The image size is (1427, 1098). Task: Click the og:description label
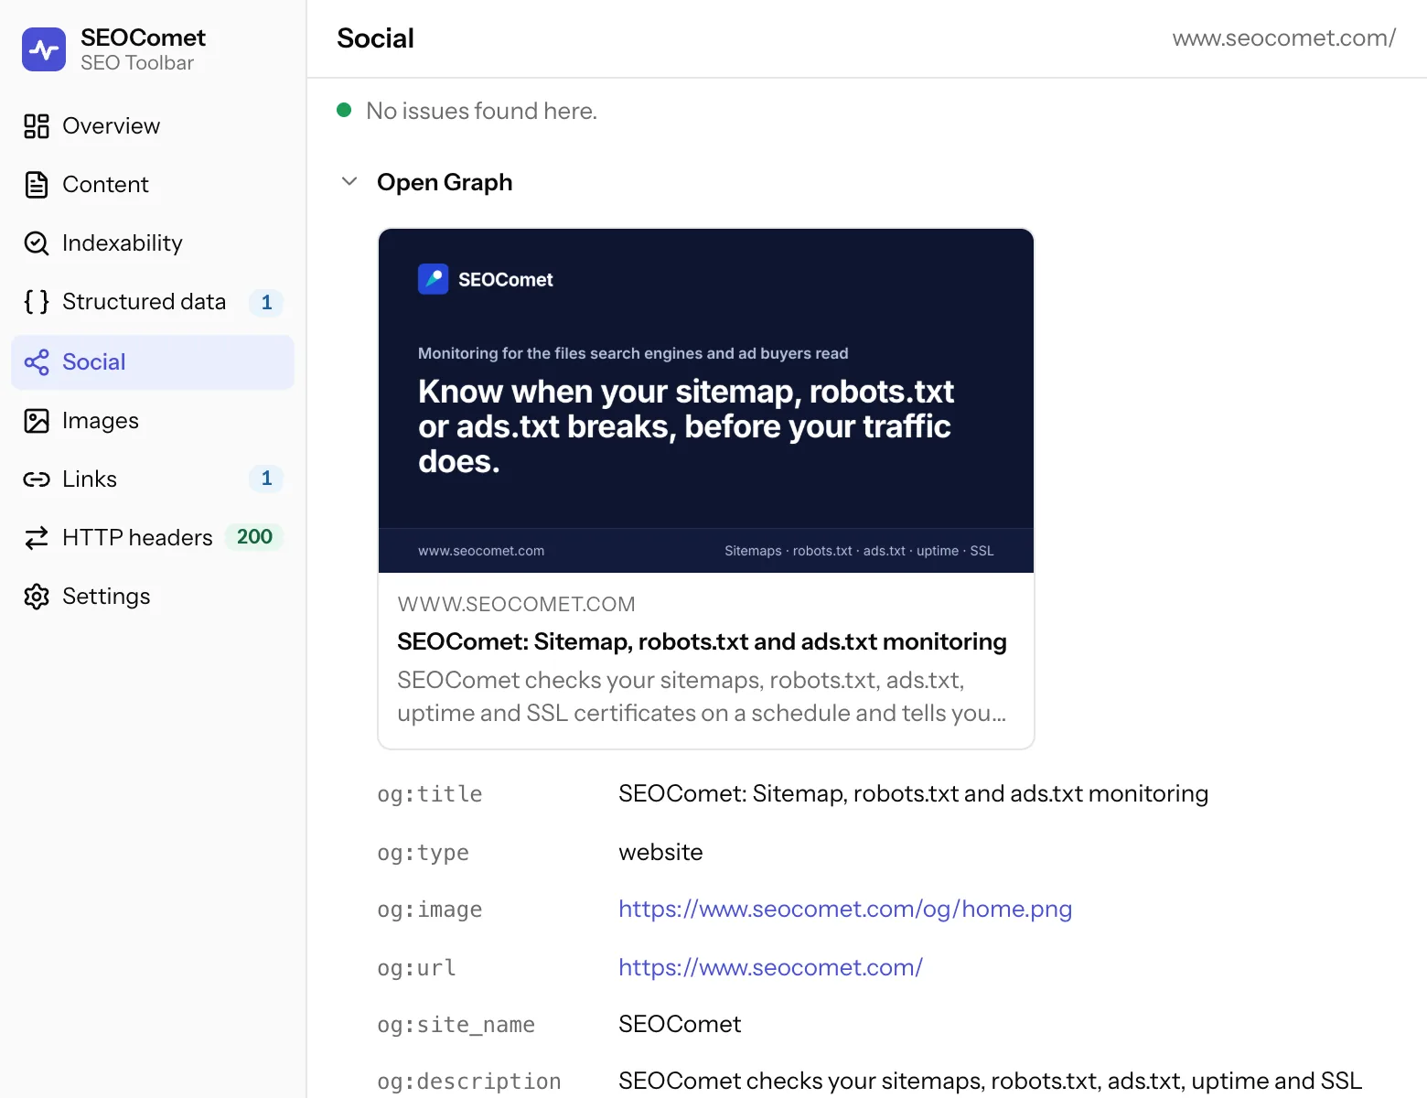pos(469,1082)
